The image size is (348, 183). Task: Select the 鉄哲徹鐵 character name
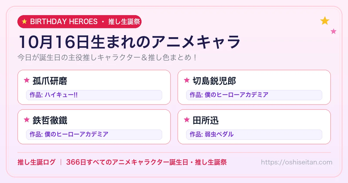pyautogui.click(x=50, y=120)
